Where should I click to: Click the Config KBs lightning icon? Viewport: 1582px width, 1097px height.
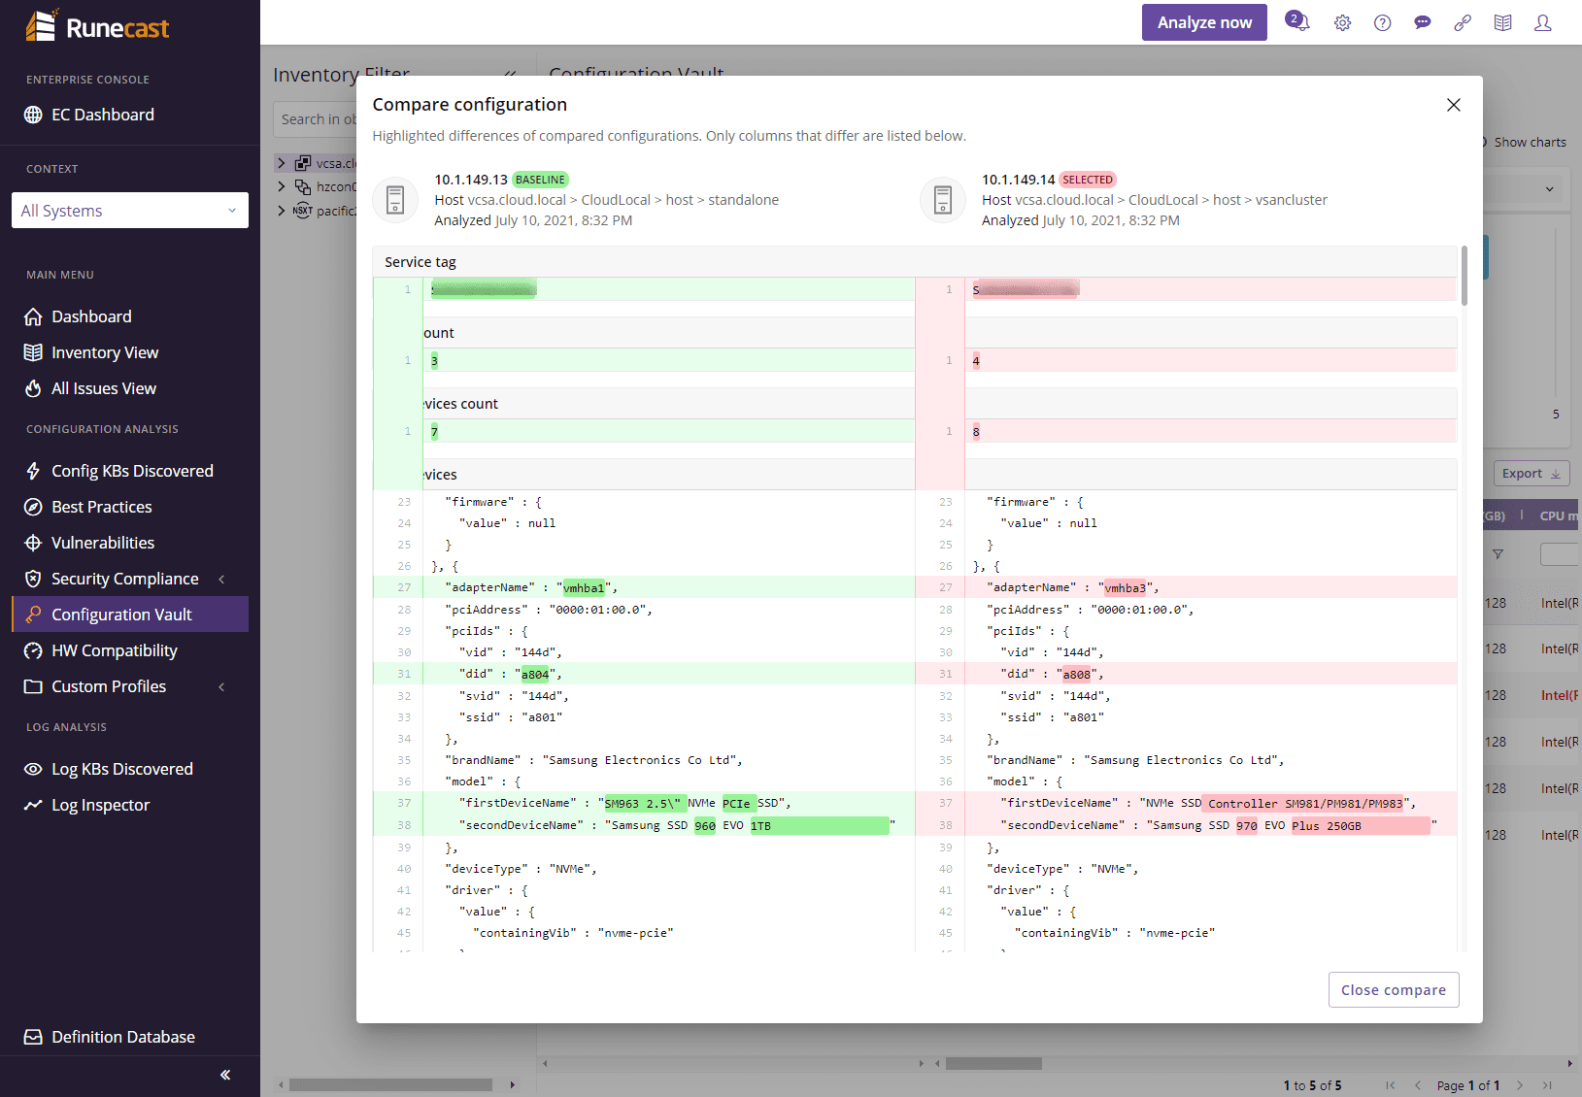click(x=33, y=471)
